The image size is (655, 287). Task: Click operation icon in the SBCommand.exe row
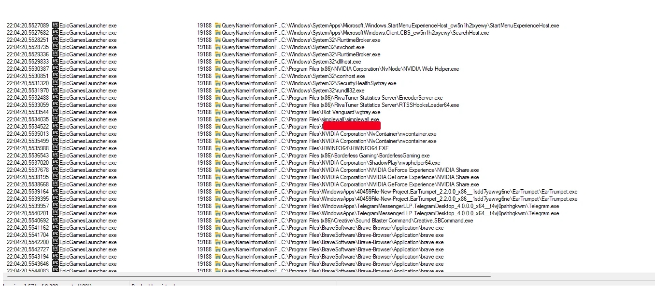[217, 221]
